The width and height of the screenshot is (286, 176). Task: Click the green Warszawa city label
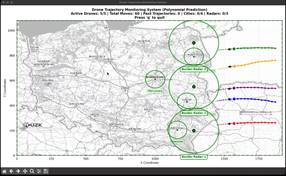(x=155, y=91)
